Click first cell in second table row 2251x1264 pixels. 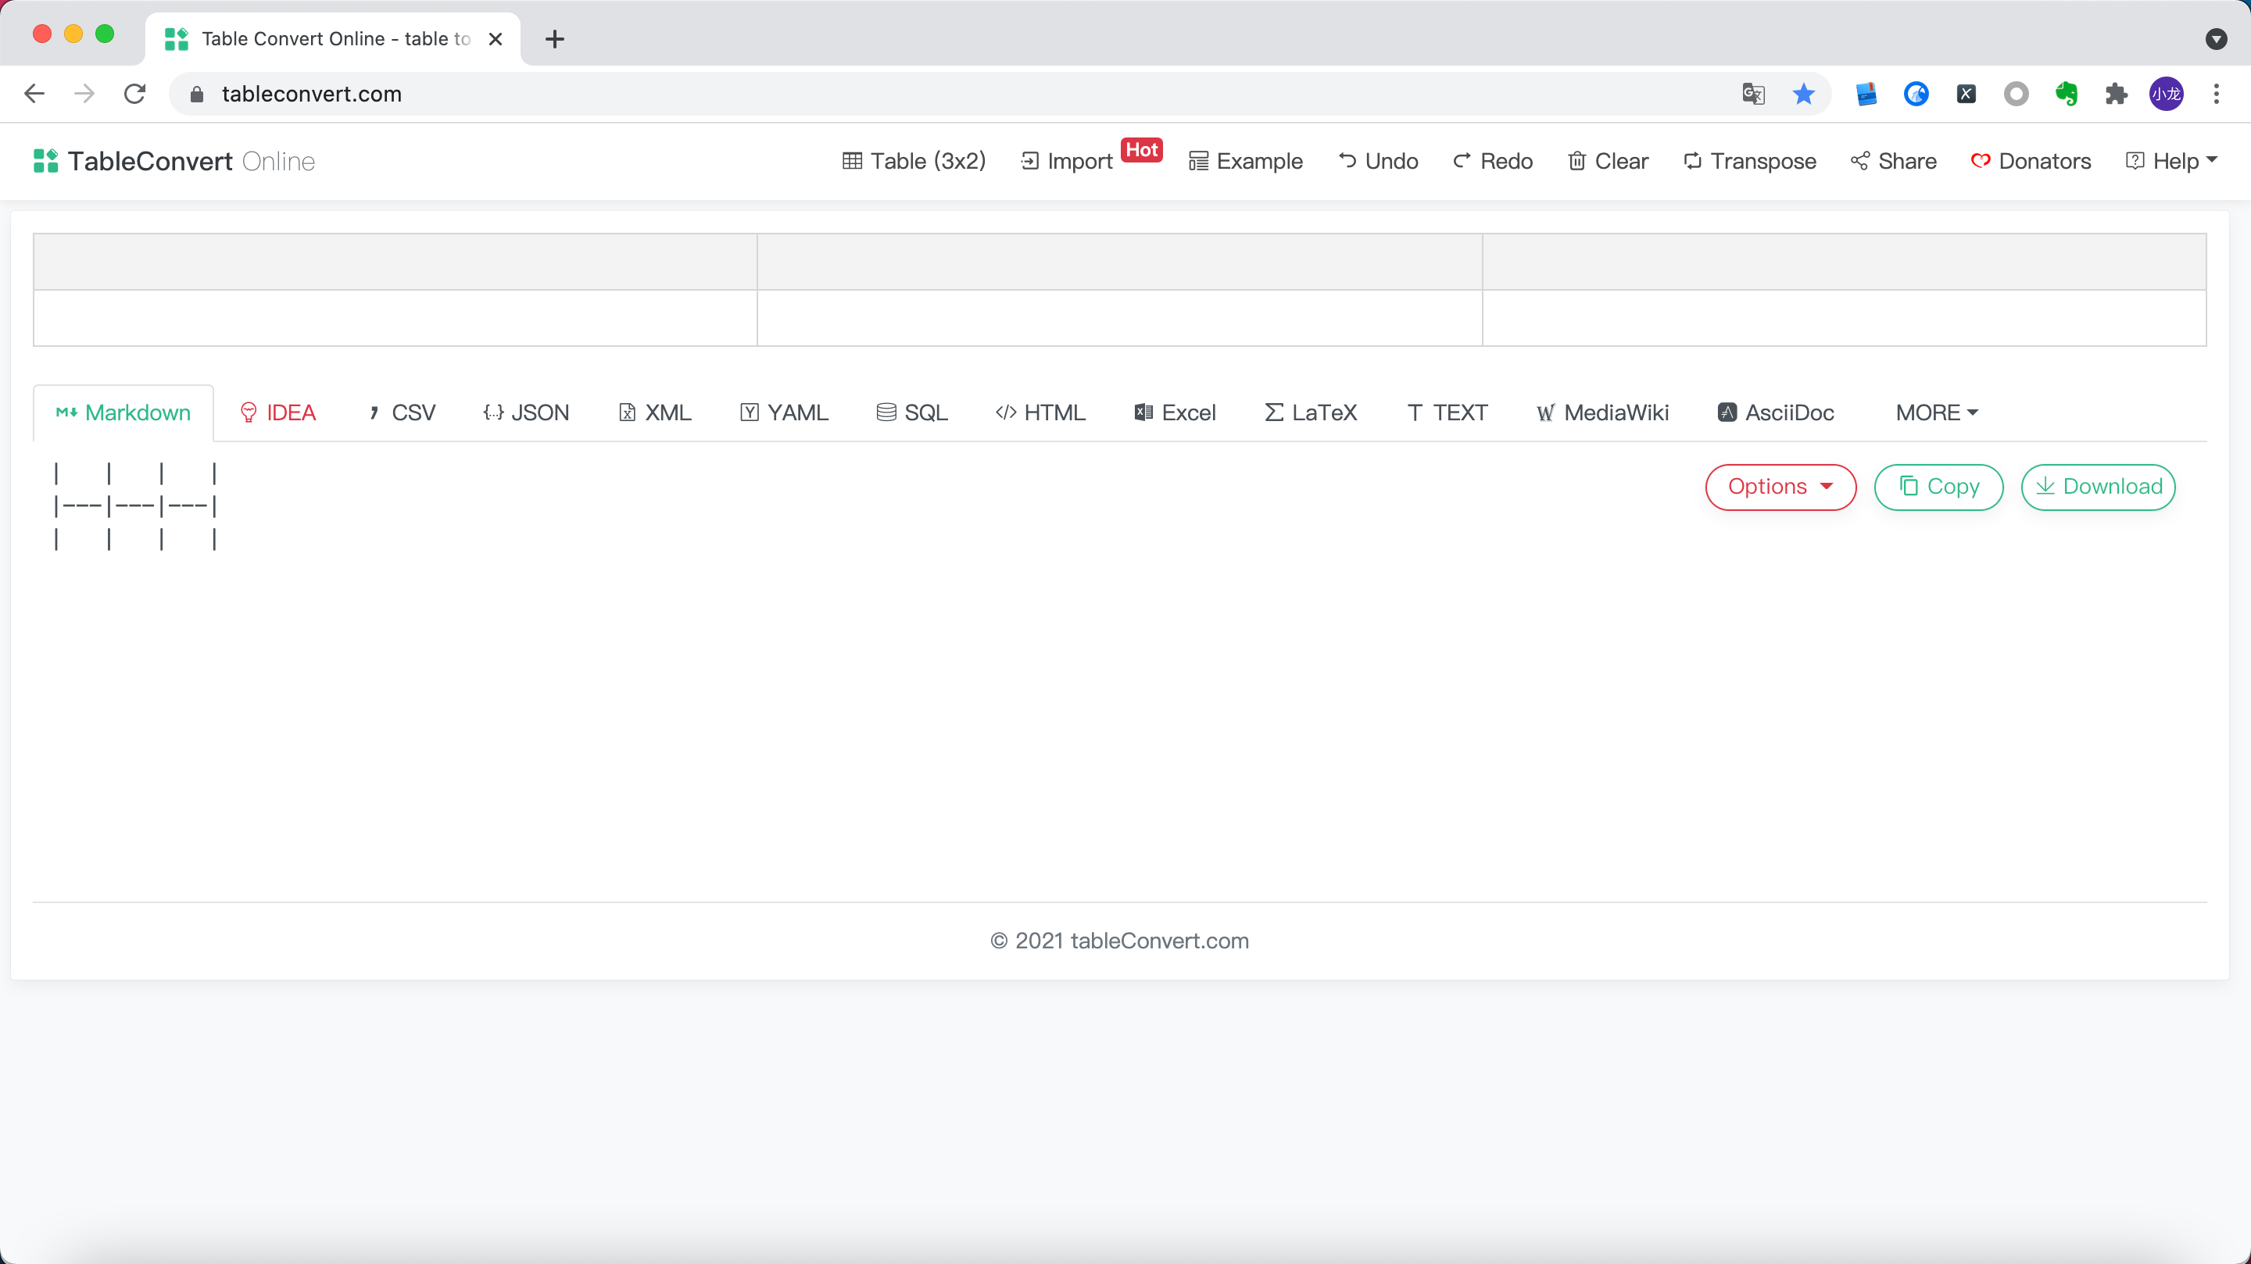395,318
